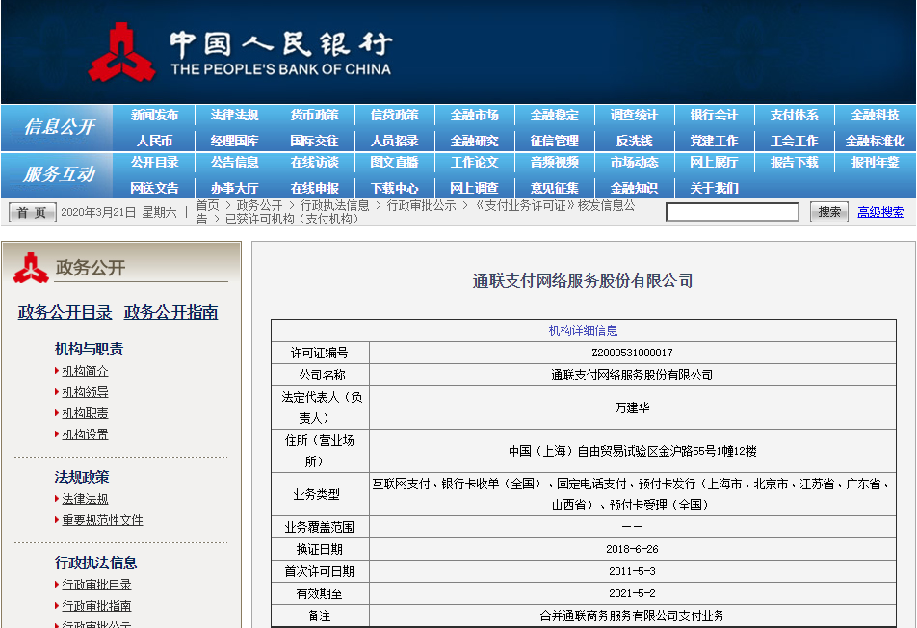Open 机构设置 sidebar link
This screenshot has height=628, width=917.
(x=85, y=433)
